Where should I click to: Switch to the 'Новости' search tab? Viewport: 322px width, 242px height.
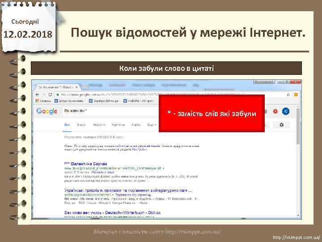[x=99, y=125]
